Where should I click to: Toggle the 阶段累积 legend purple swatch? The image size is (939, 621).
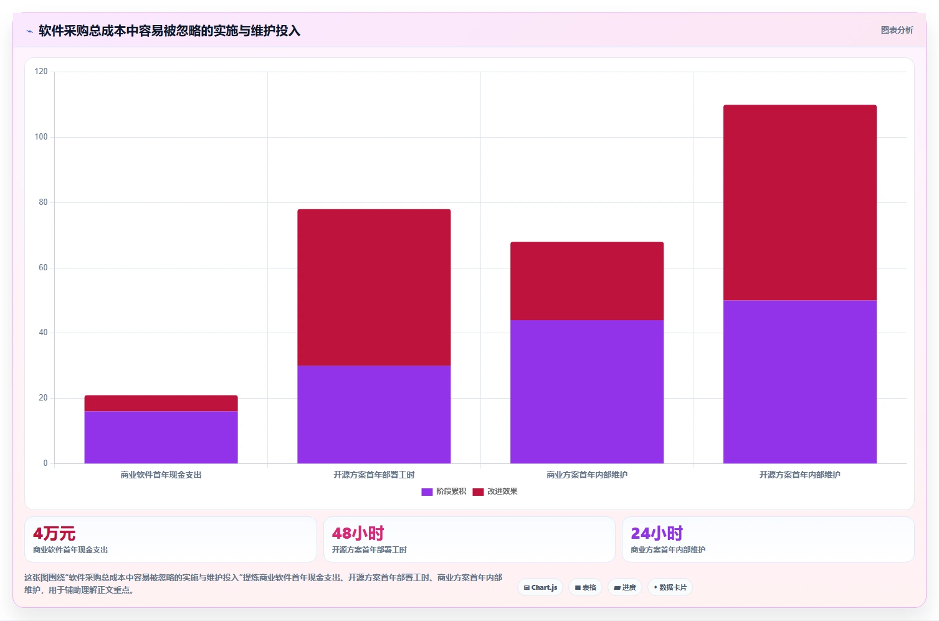(427, 491)
